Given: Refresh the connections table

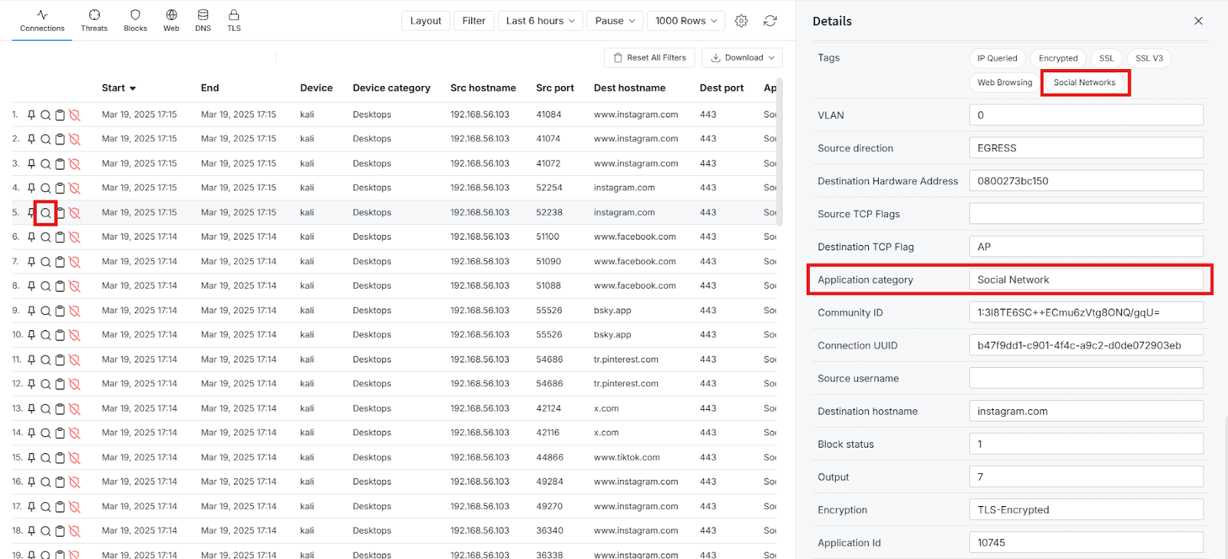Looking at the screenshot, I should 770,21.
